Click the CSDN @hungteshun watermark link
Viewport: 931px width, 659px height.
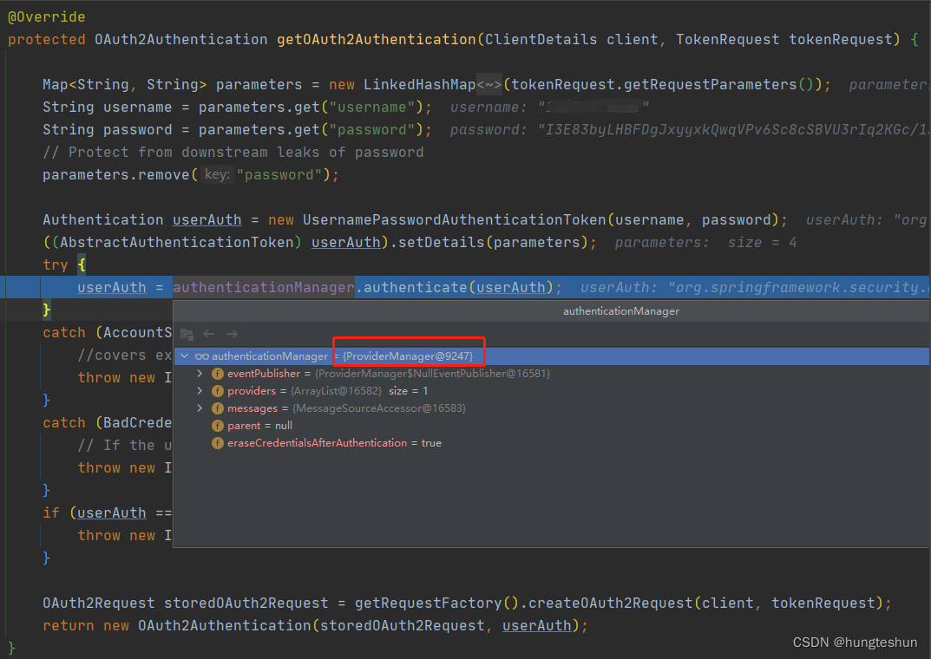point(855,642)
